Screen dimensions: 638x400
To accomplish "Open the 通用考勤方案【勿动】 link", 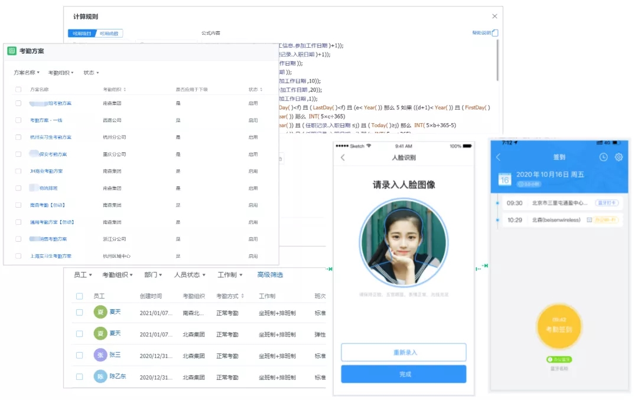I will (x=52, y=222).
